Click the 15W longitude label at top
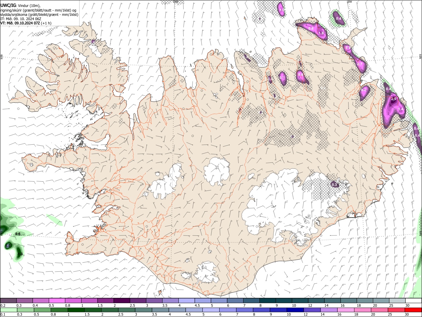The image size is (422, 317). pos(349,2)
